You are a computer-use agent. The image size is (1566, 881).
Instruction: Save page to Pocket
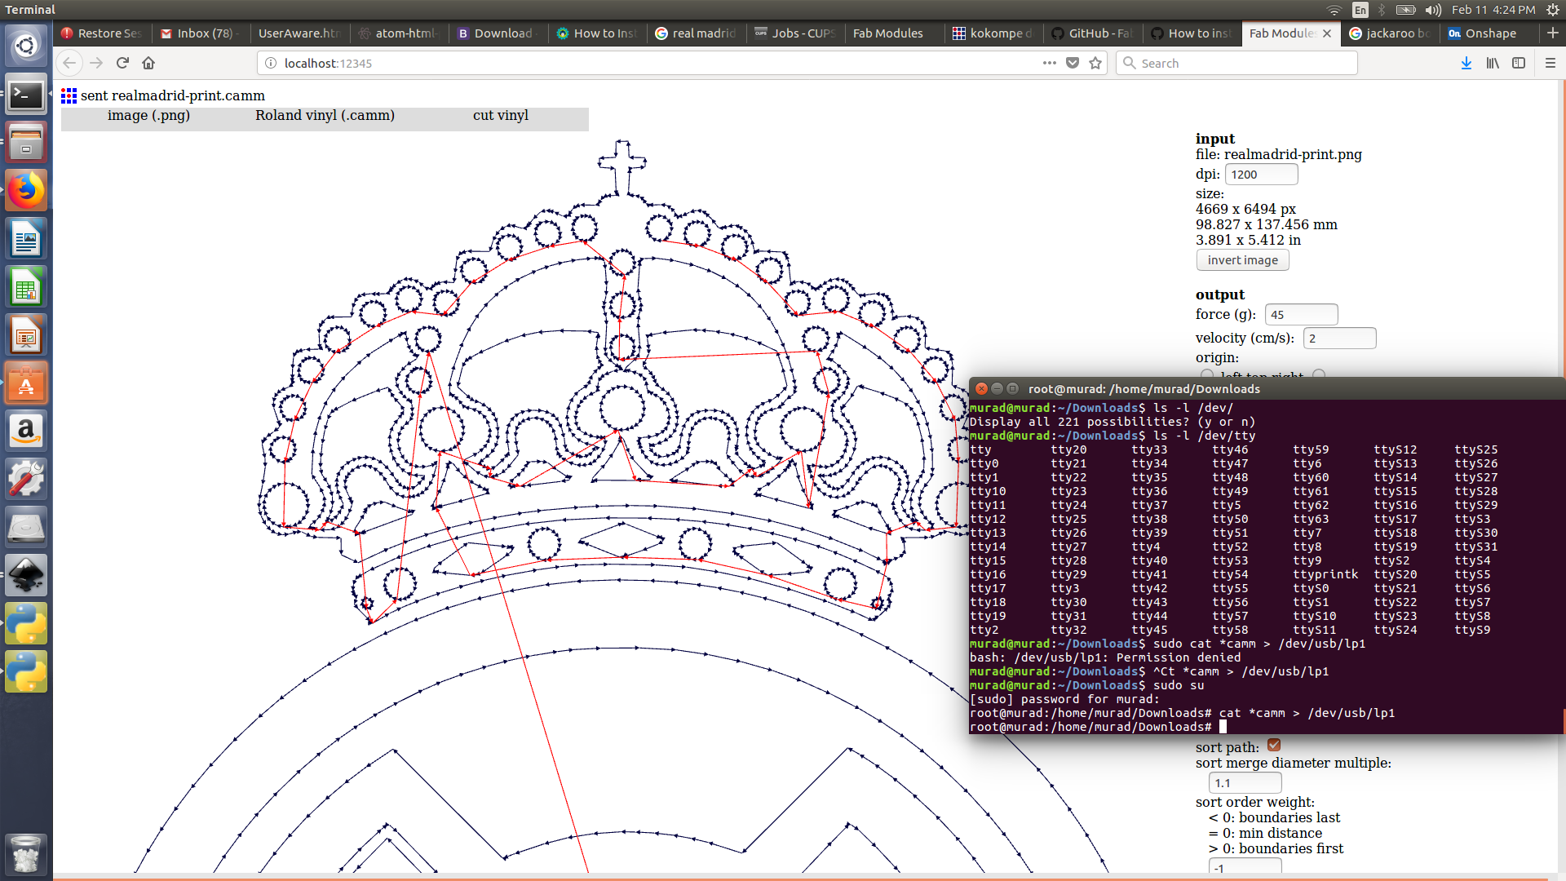click(x=1073, y=63)
